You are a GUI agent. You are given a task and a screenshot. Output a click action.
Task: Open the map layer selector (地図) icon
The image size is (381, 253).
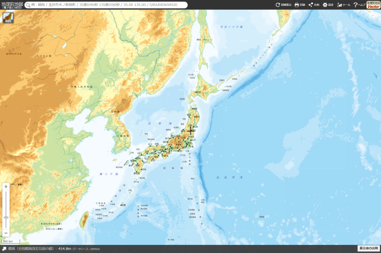(x=8, y=17)
